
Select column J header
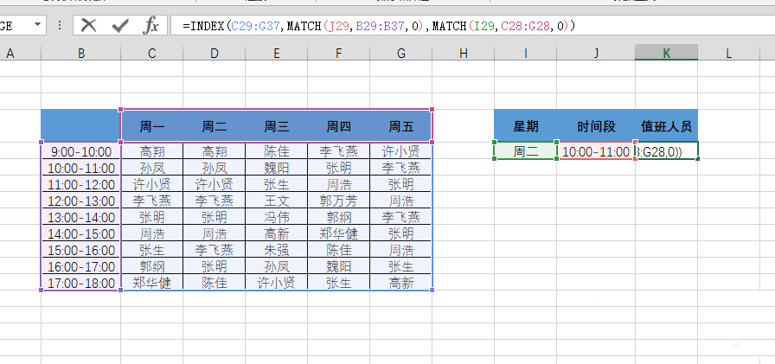click(x=596, y=54)
